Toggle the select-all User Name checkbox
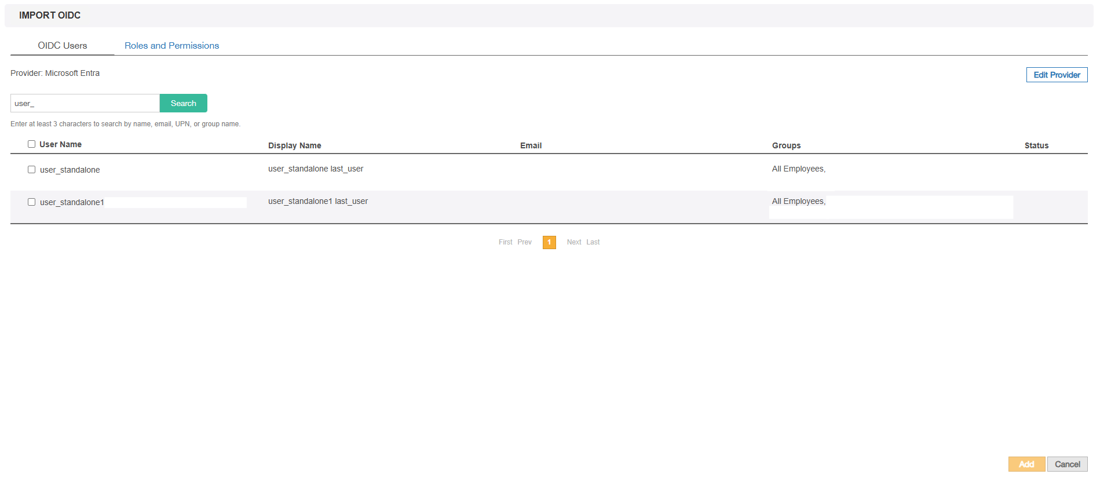Image resolution: width=1100 pixels, height=478 pixels. click(x=31, y=144)
